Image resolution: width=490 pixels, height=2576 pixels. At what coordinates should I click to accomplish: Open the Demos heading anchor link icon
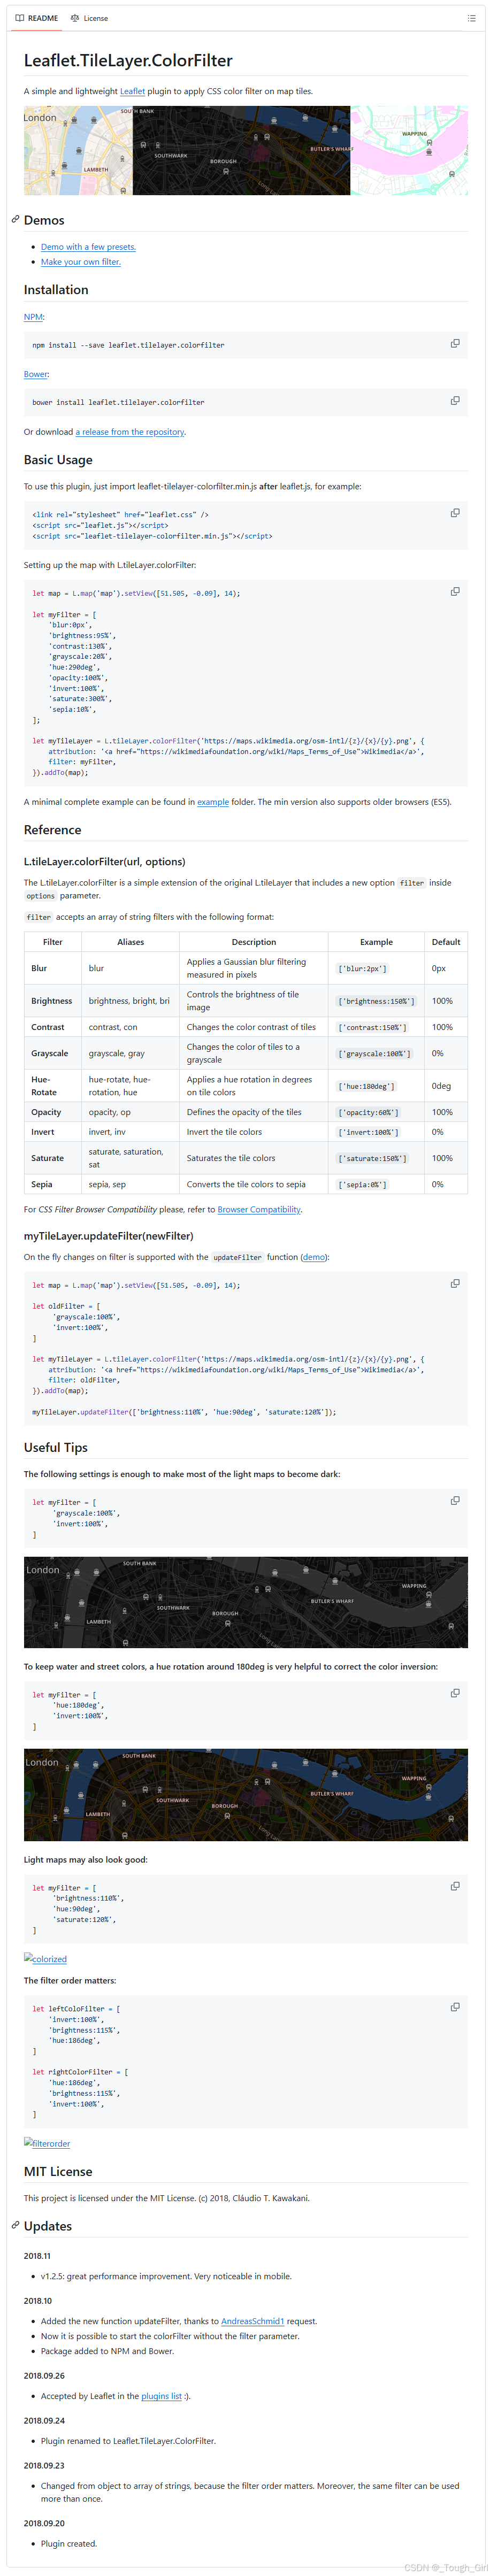15,219
